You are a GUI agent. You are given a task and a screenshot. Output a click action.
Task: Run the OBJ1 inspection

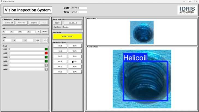point(75,46)
